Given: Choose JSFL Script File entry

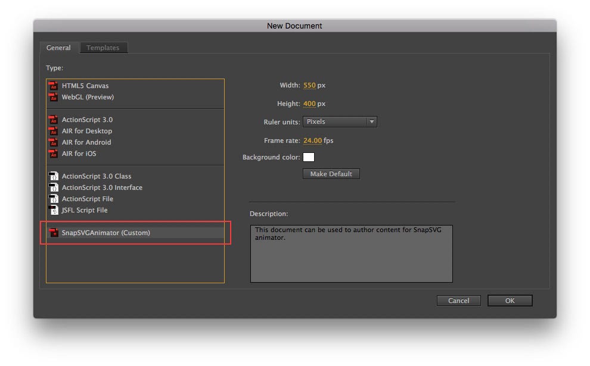Looking at the screenshot, I should coord(135,209).
